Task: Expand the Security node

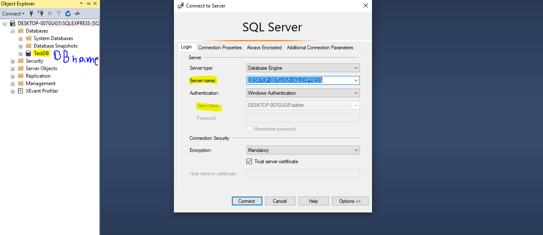Action: point(13,61)
